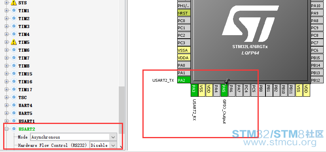
Task: Click the green PA3 pin
Action: point(194,90)
